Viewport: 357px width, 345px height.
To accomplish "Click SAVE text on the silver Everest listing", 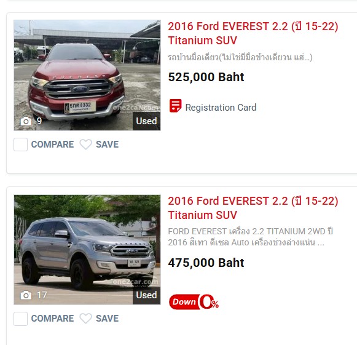I will pyautogui.click(x=107, y=319).
